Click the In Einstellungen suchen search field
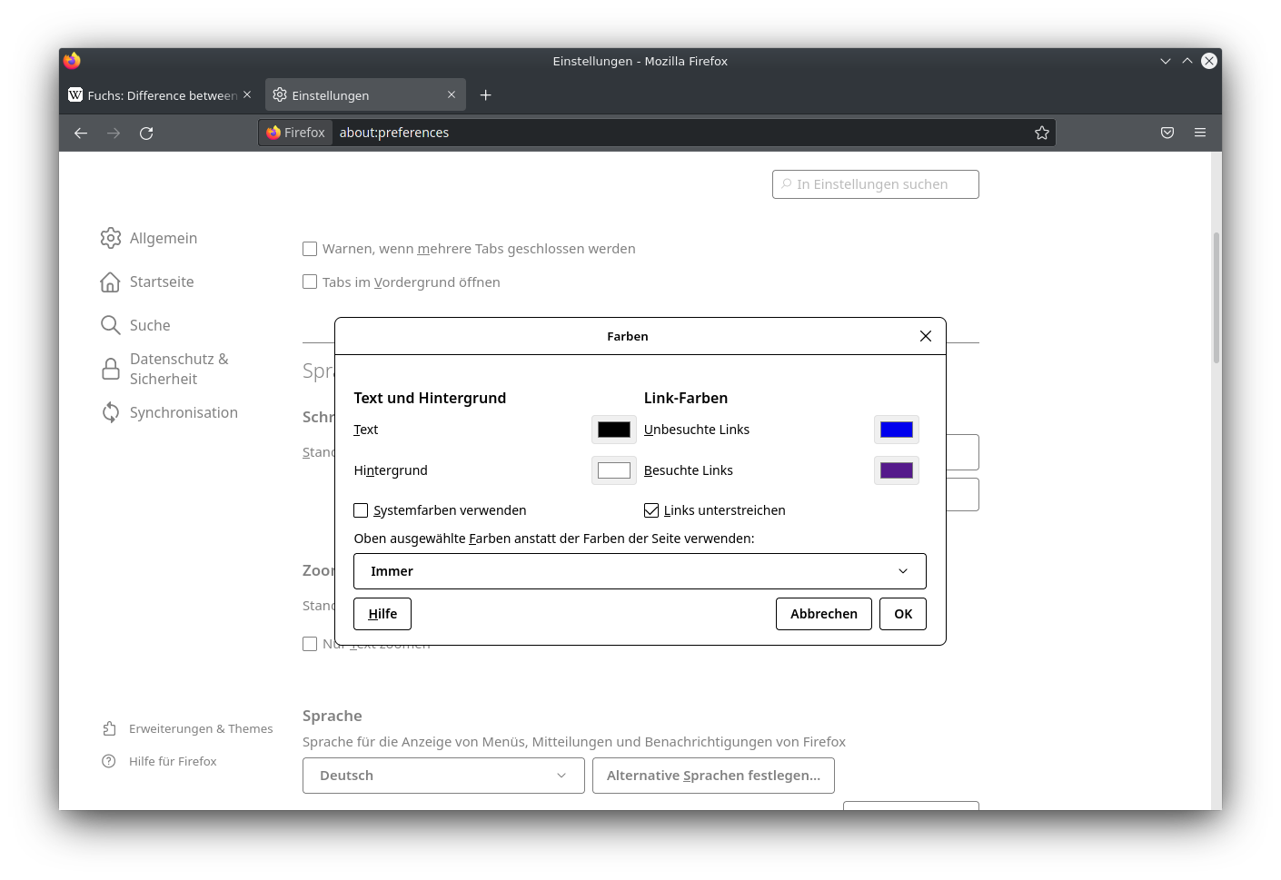The image size is (1281, 880). (x=876, y=184)
